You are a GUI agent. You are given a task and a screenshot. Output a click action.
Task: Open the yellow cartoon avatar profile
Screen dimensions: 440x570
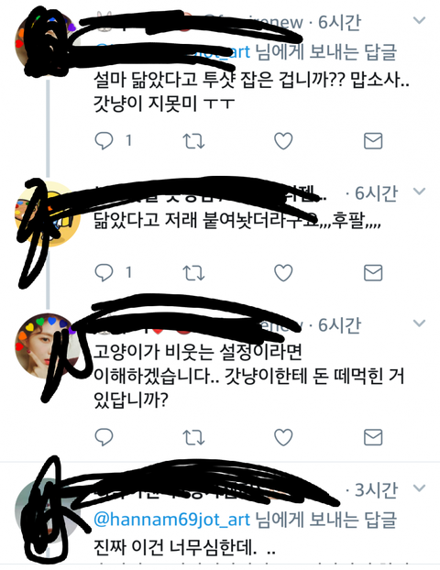point(48,214)
